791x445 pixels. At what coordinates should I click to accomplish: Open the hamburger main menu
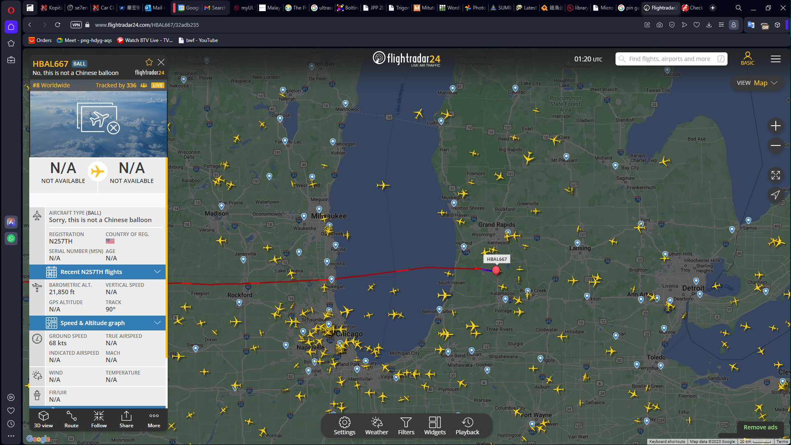776,59
